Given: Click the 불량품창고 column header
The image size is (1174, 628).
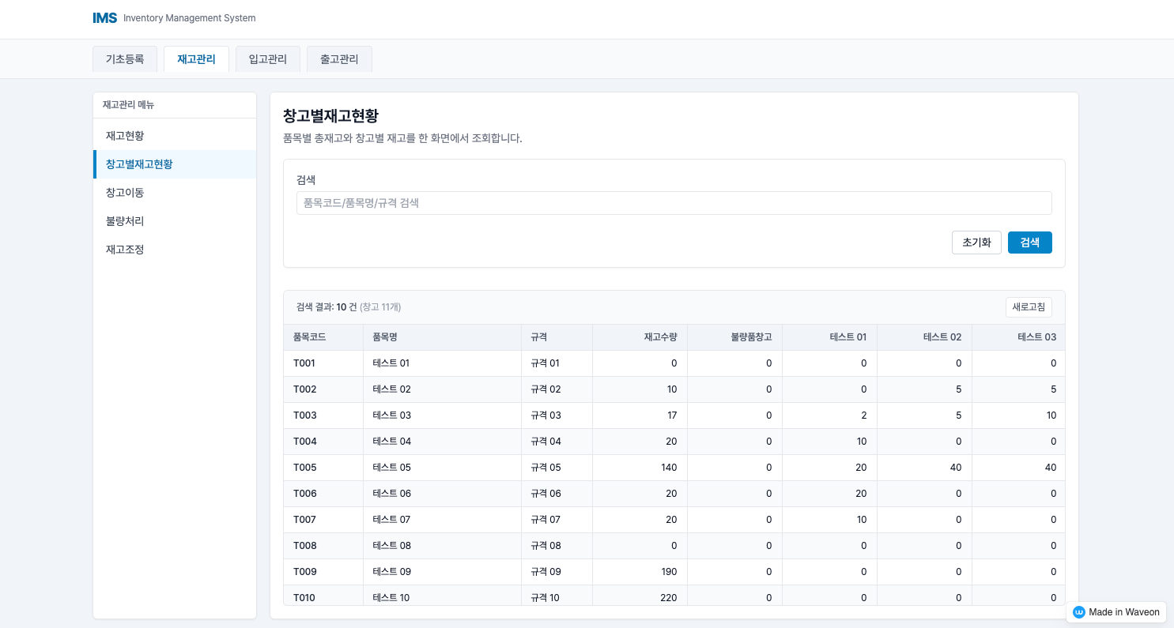Looking at the screenshot, I should tap(751, 337).
